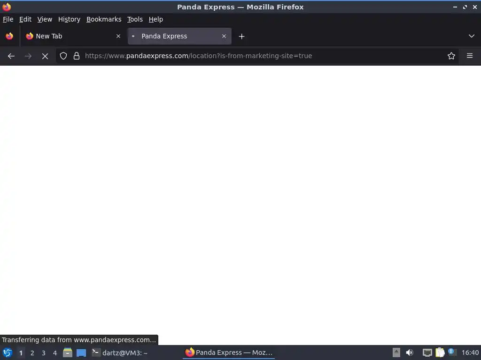481x360 pixels.
Task: Open the Firefox hamburger application menu
Action: point(470,56)
